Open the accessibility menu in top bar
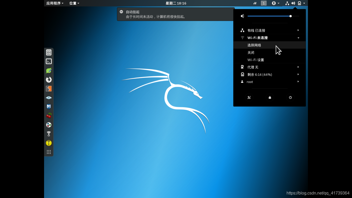The height and width of the screenshot is (198, 352). 275,3
